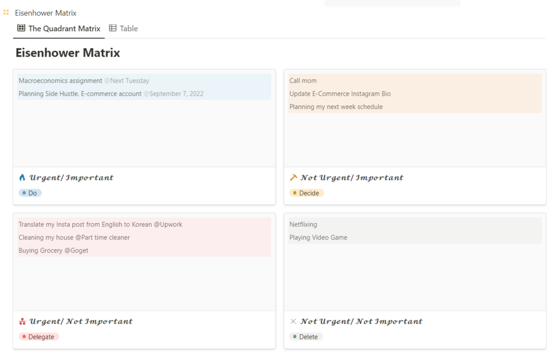Click the blue Do tag
This screenshot has width=547, height=353.
point(30,193)
